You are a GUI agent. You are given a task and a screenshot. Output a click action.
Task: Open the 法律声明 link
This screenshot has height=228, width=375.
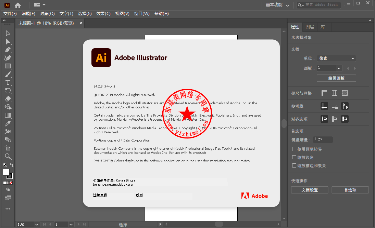pyautogui.click(x=100, y=195)
